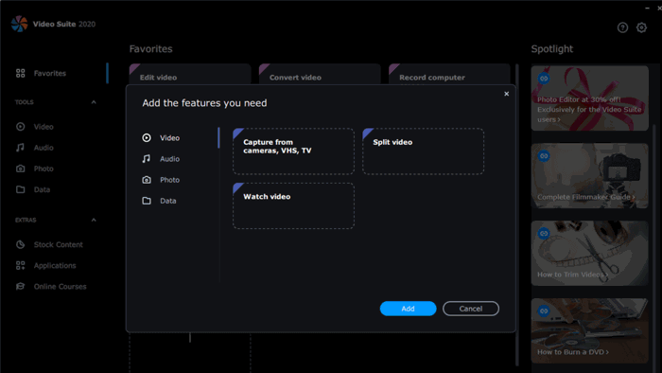
Task: Open the settings gear icon
Action: point(641,27)
